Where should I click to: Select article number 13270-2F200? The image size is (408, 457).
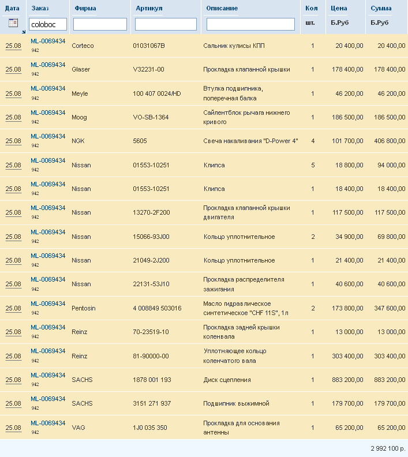coord(151,212)
